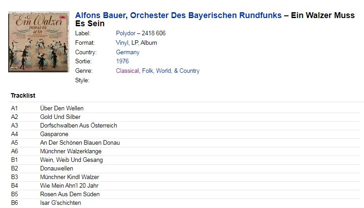Select track A1 Über Den Wellen
Viewport: 364px width, 208px height.
(185, 108)
